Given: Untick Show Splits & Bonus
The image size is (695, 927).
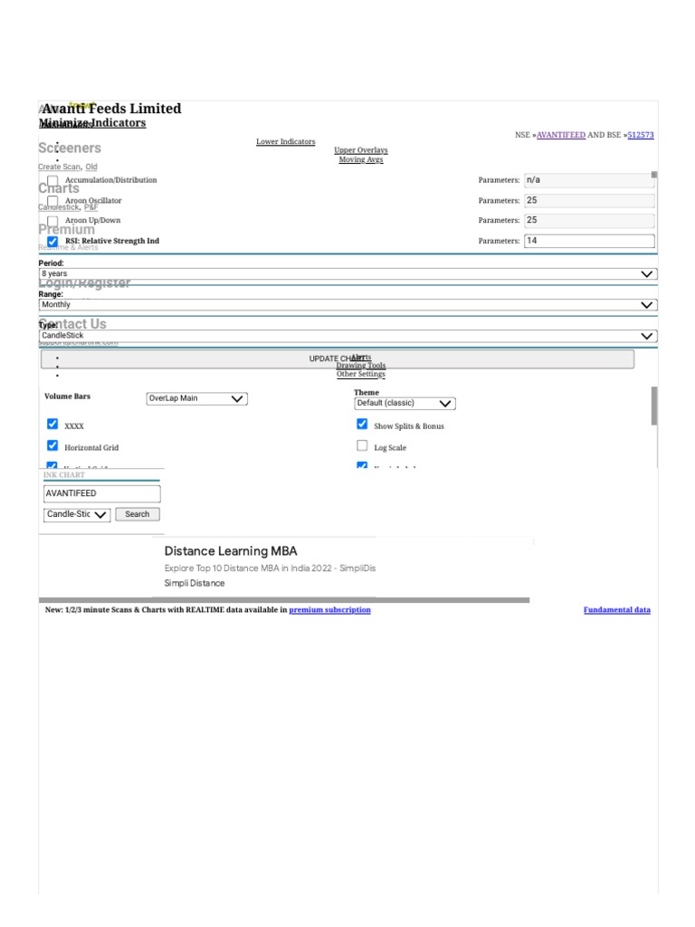Looking at the screenshot, I should pyautogui.click(x=362, y=424).
